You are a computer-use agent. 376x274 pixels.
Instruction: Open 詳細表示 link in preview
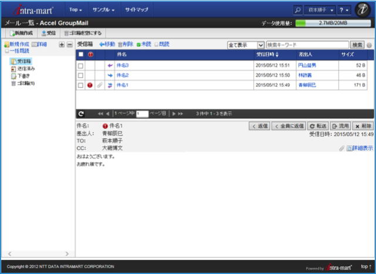pos(360,148)
